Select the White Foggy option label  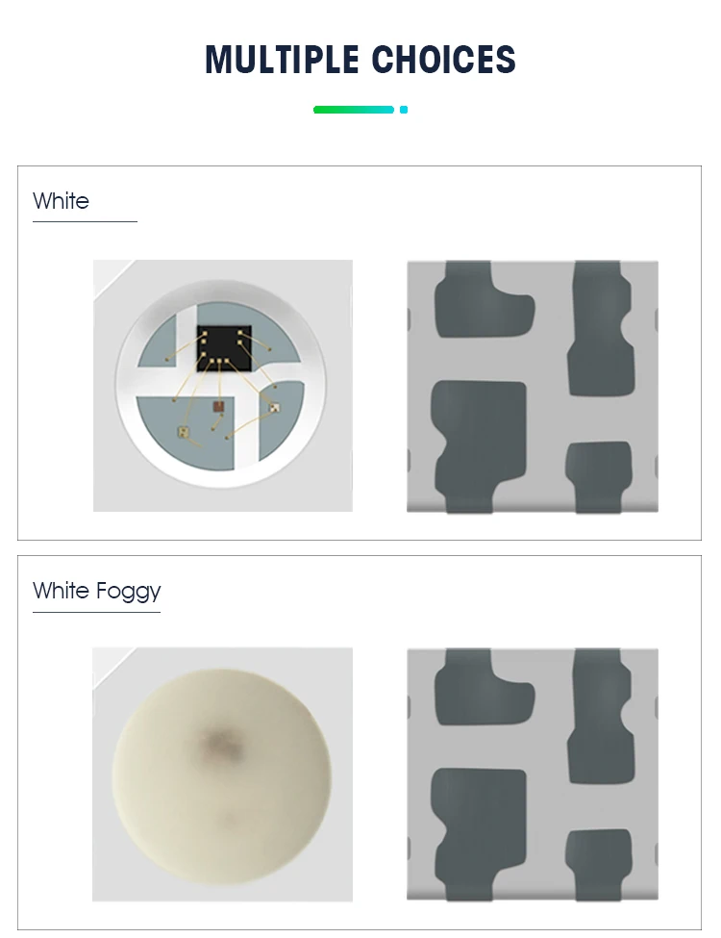click(x=97, y=592)
